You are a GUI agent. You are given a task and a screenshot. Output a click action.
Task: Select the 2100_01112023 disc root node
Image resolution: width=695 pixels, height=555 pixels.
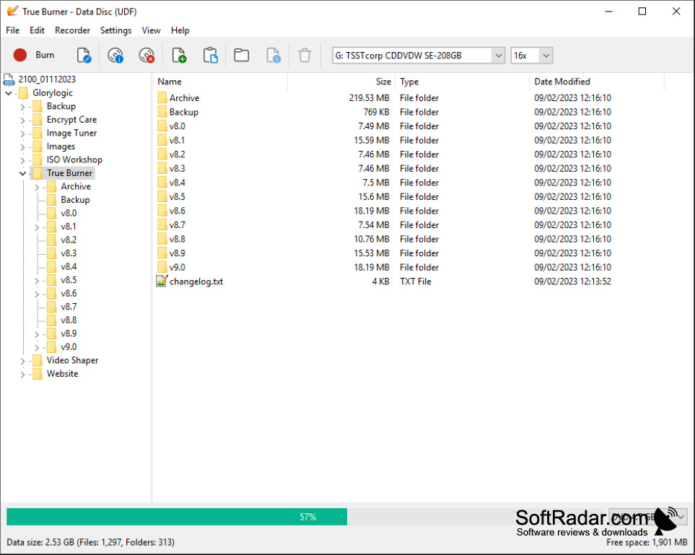(x=47, y=79)
